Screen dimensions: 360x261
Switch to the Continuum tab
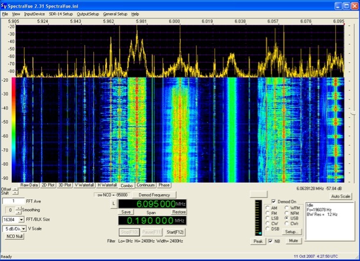point(145,185)
